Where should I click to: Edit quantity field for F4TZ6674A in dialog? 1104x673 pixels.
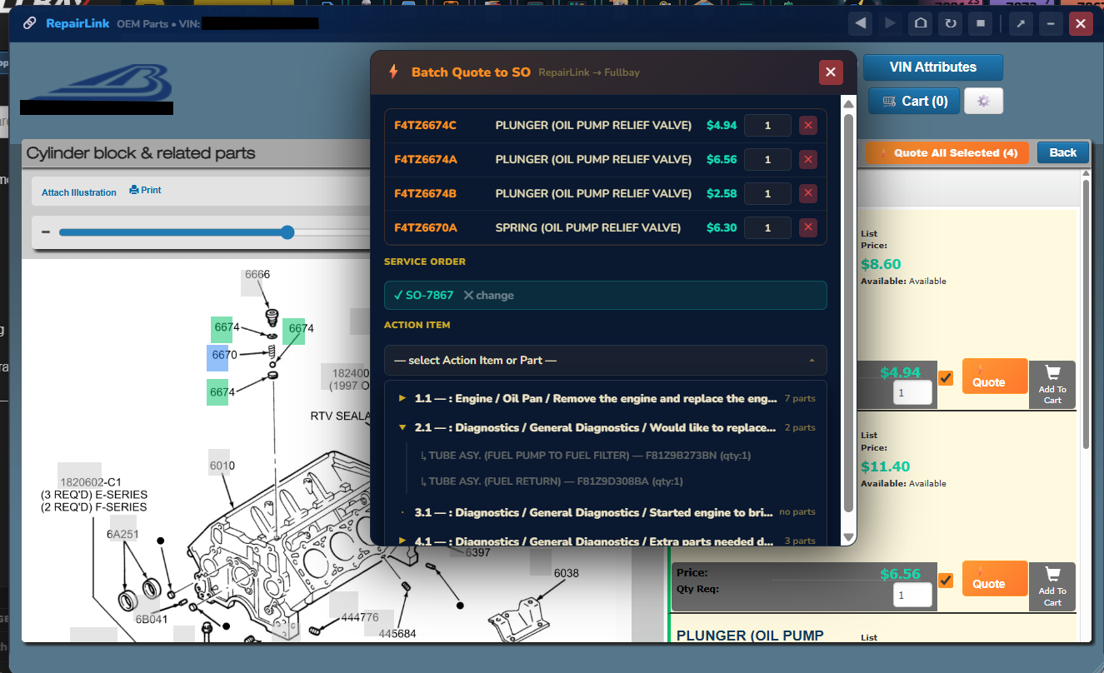pos(767,160)
